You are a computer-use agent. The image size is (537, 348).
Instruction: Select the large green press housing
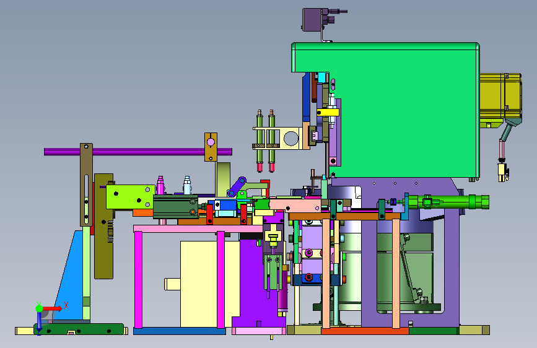pyautogui.click(x=404, y=110)
